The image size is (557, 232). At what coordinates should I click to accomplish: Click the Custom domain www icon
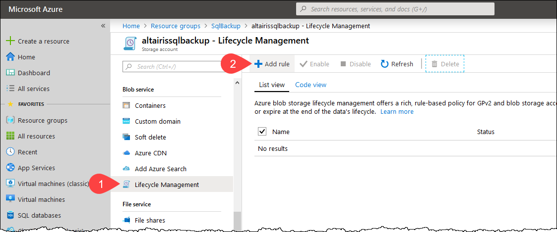point(126,122)
